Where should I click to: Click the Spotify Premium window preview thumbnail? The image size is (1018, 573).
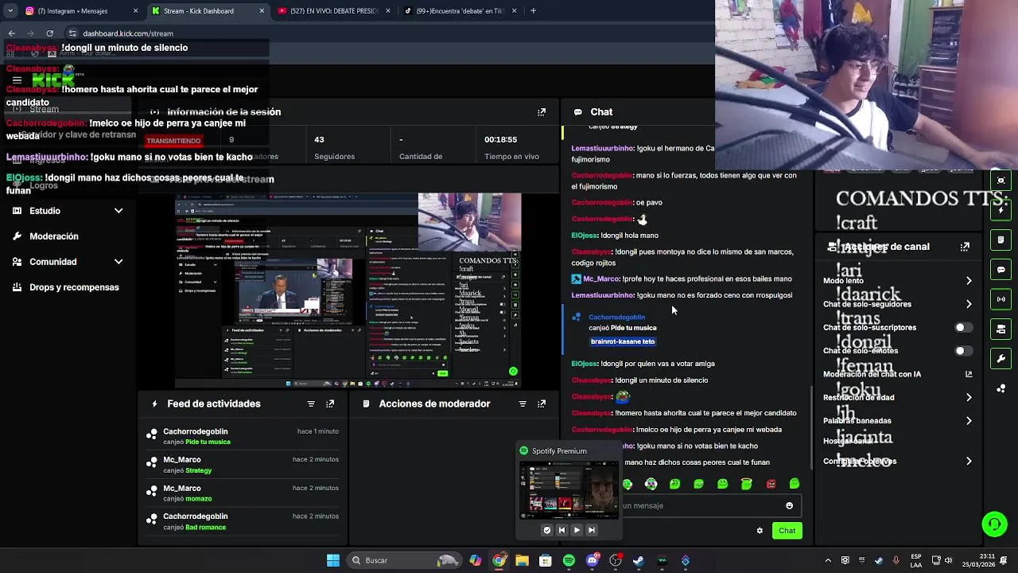(x=568, y=489)
